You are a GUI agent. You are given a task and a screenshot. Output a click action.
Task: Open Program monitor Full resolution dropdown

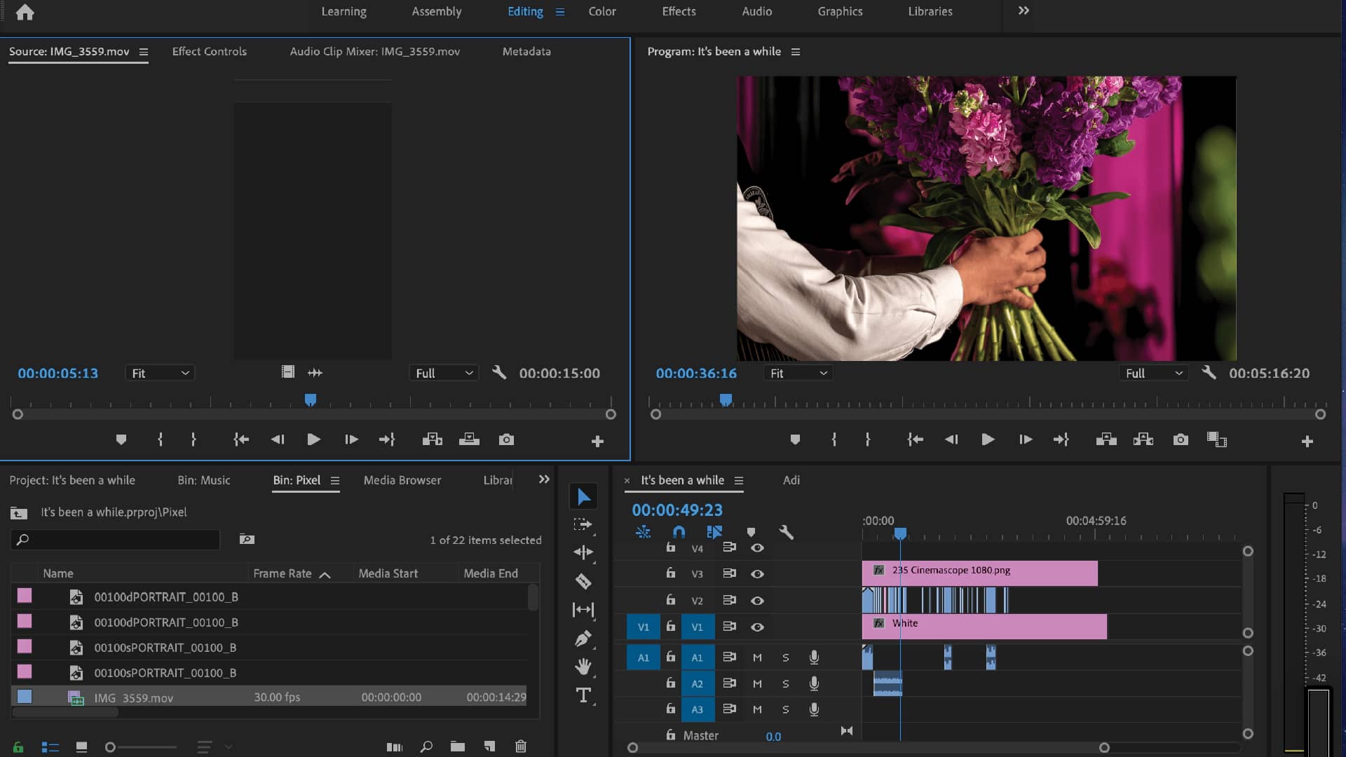(x=1154, y=373)
